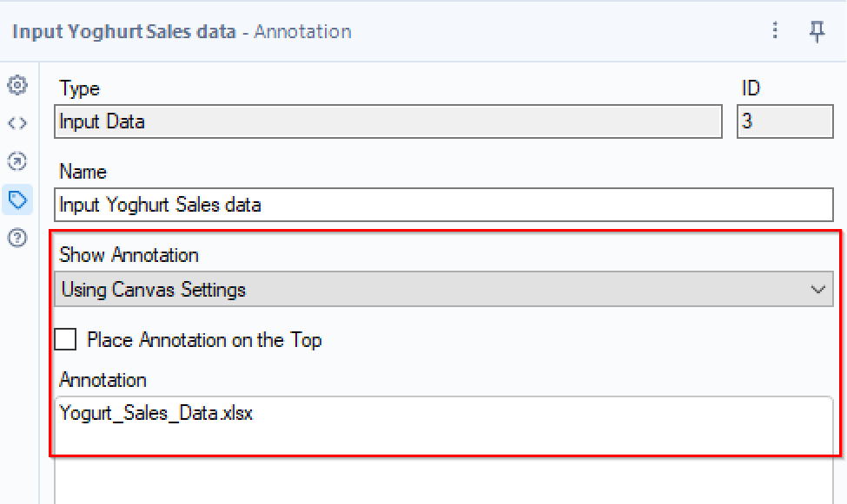Select the Annotation tag sidebar icon
The image size is (847, 504).
click(x=17, y=200)
